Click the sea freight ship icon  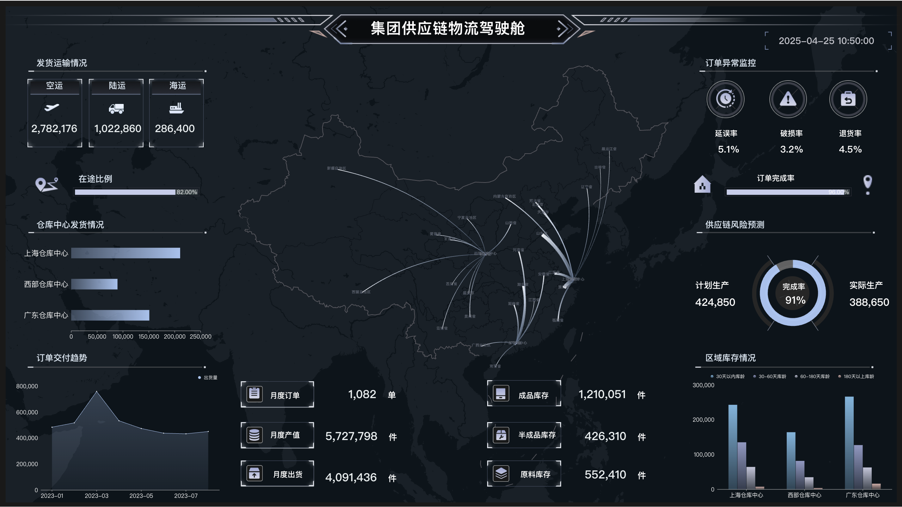(x=176, y=108)
